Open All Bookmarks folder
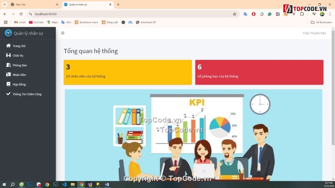This screenshot has height=188, width=335. coord(321,22)
